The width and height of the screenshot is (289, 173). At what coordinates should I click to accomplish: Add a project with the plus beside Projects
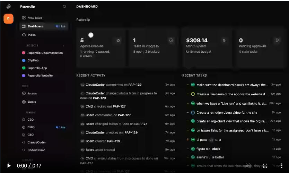(x=63, y=45)
